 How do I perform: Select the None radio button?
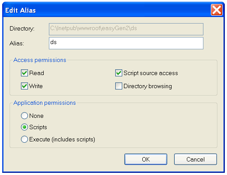coord(24,116)
